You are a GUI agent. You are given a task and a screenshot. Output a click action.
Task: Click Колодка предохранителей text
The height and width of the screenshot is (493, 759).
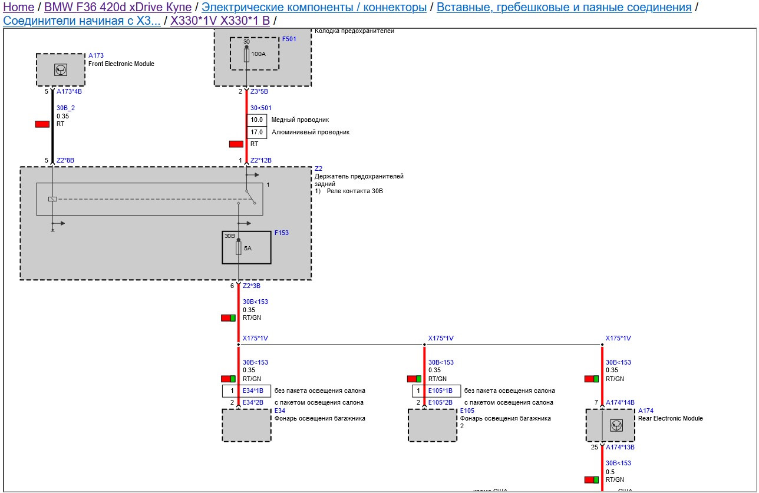(355, 31)
